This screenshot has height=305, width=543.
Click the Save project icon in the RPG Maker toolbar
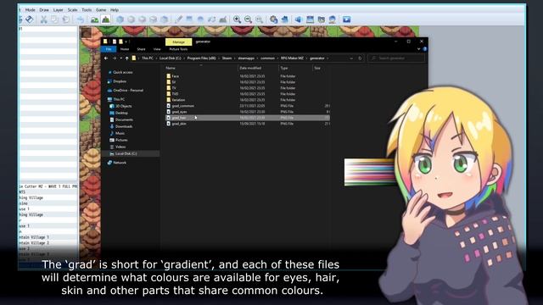pos(30,19)
